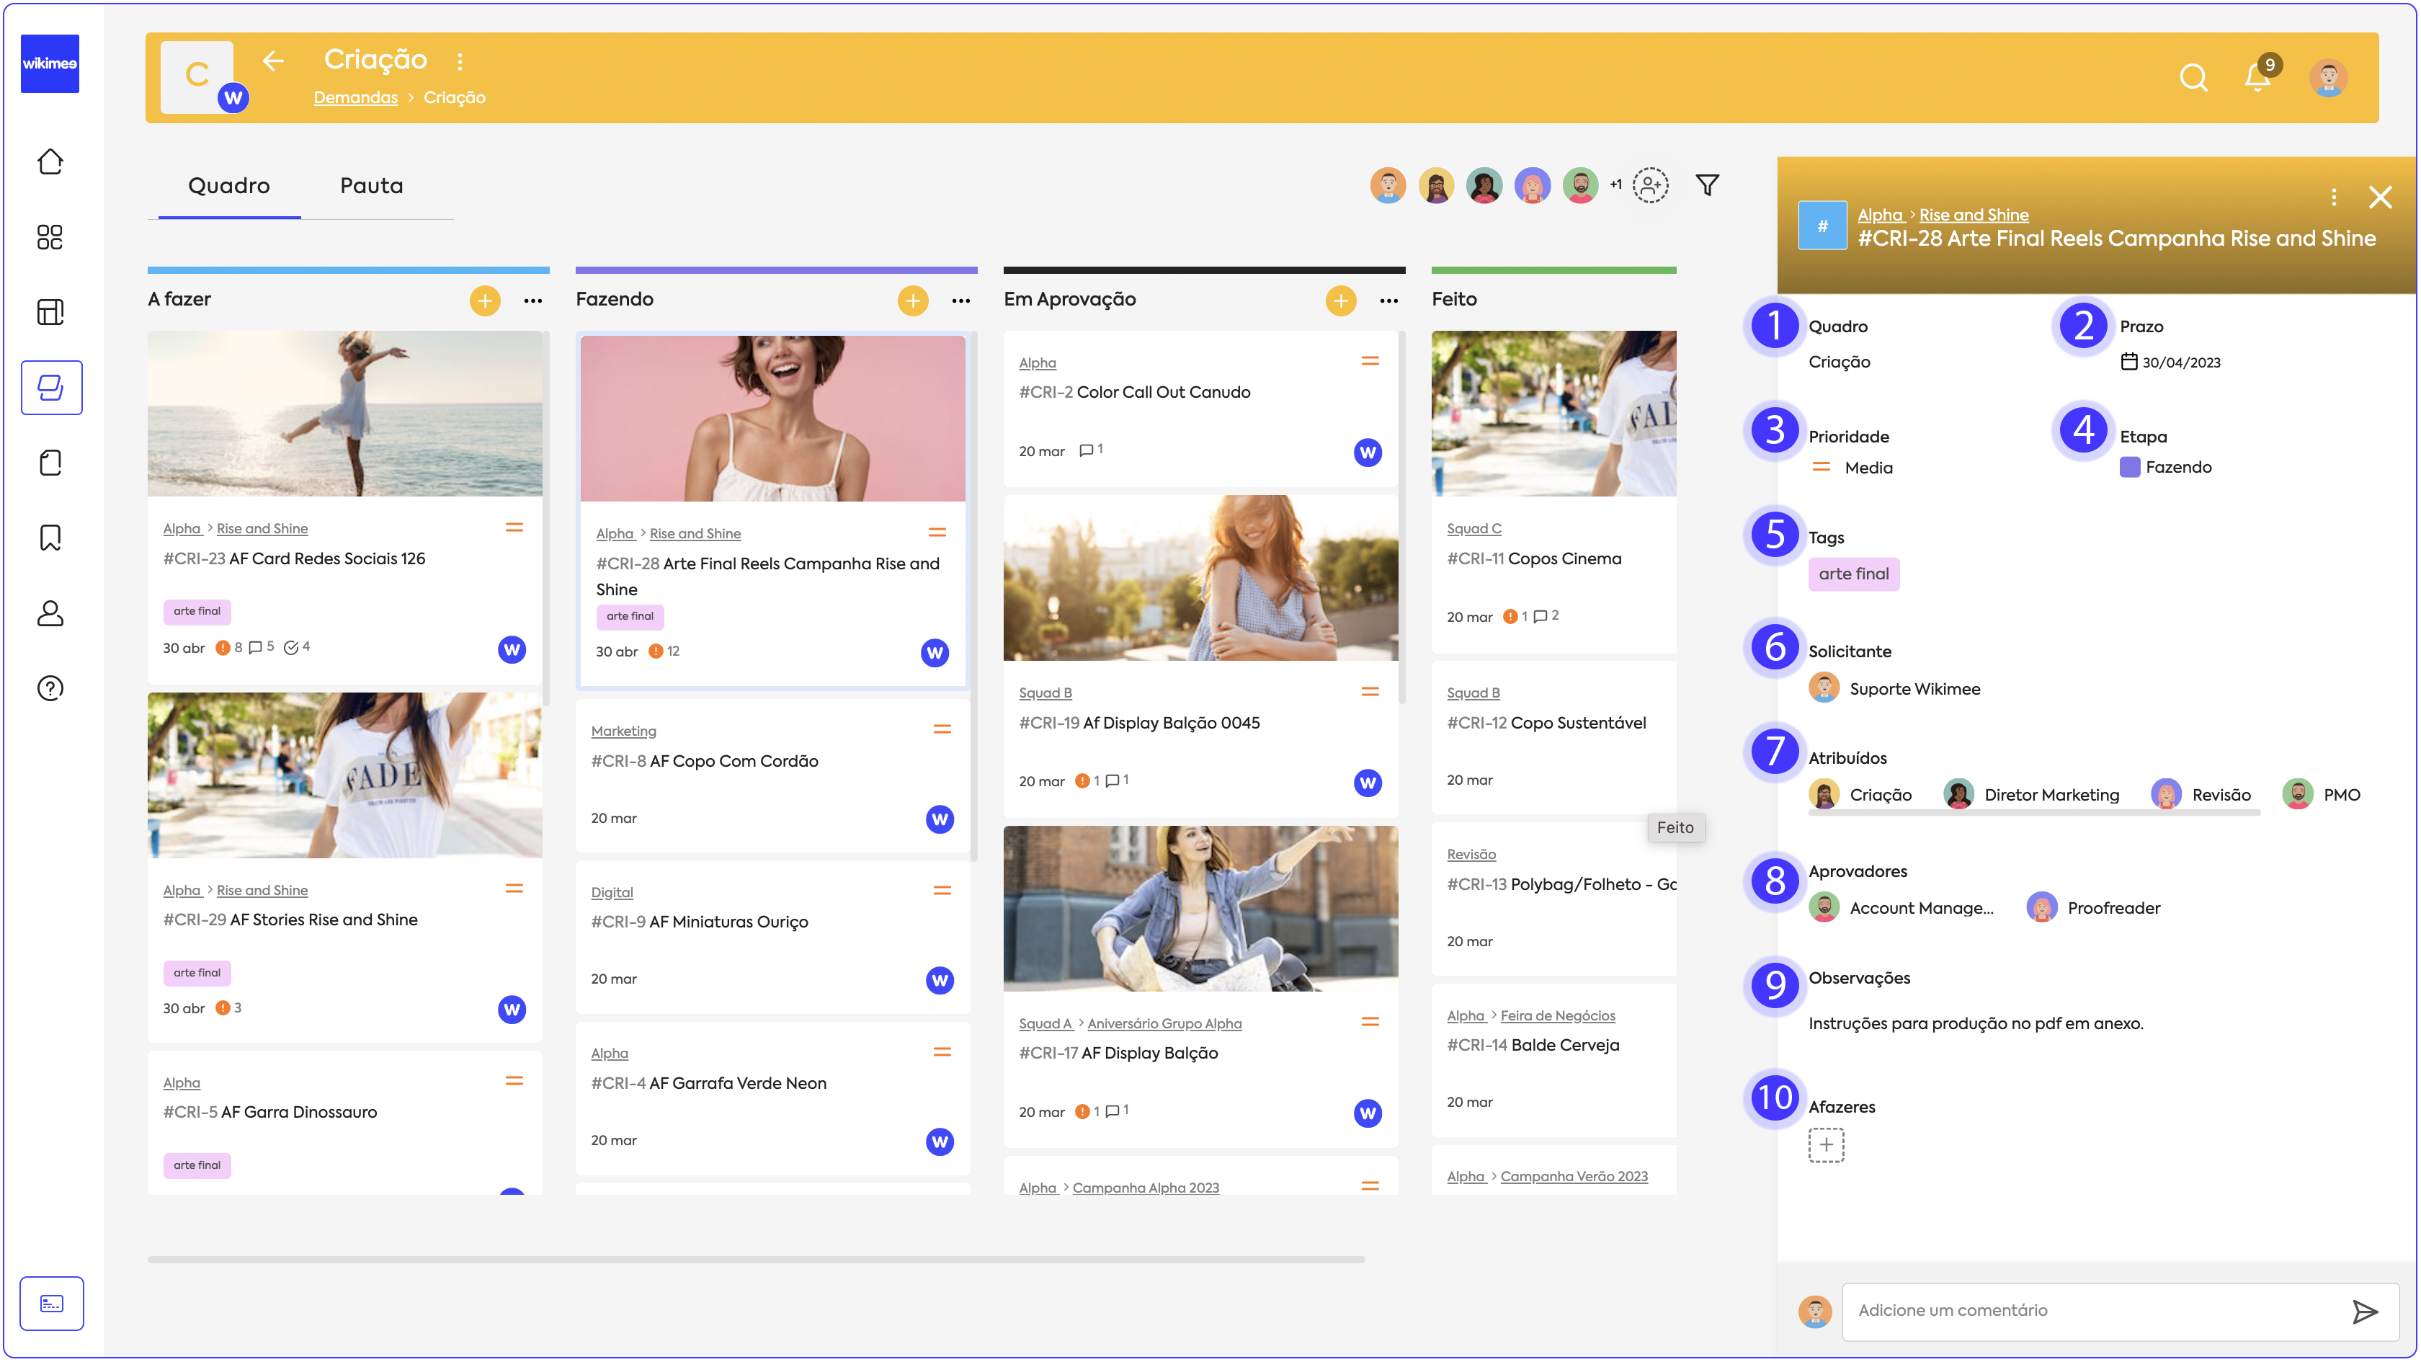The width and height of the screenshot is (2421, 1362).
Task: Switch to the Pauta tab
Action: tap(371, 186)
